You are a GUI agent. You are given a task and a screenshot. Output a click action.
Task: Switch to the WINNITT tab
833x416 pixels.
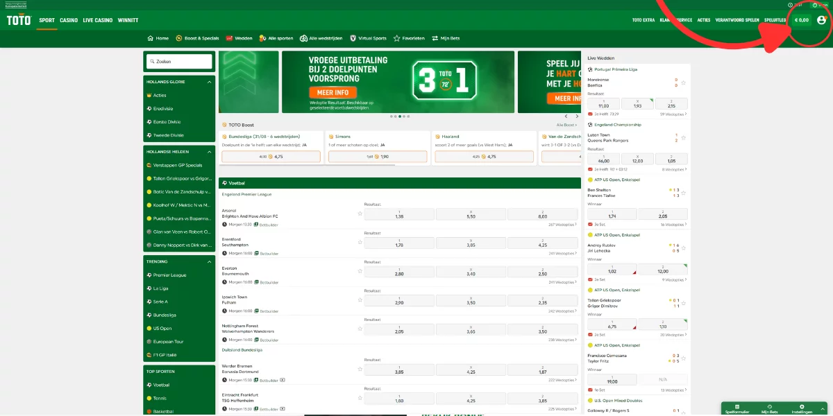(x=128, y=20)
